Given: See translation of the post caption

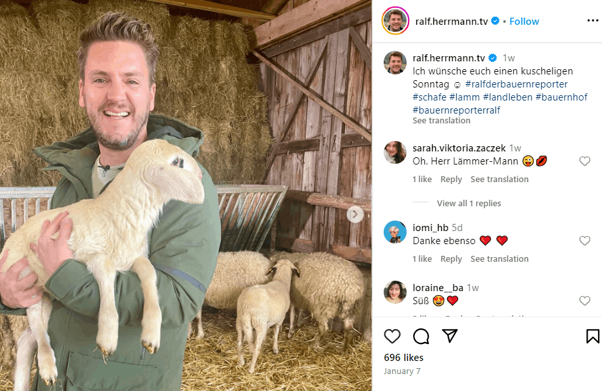Looking at the screenshot, I should 441,121.
